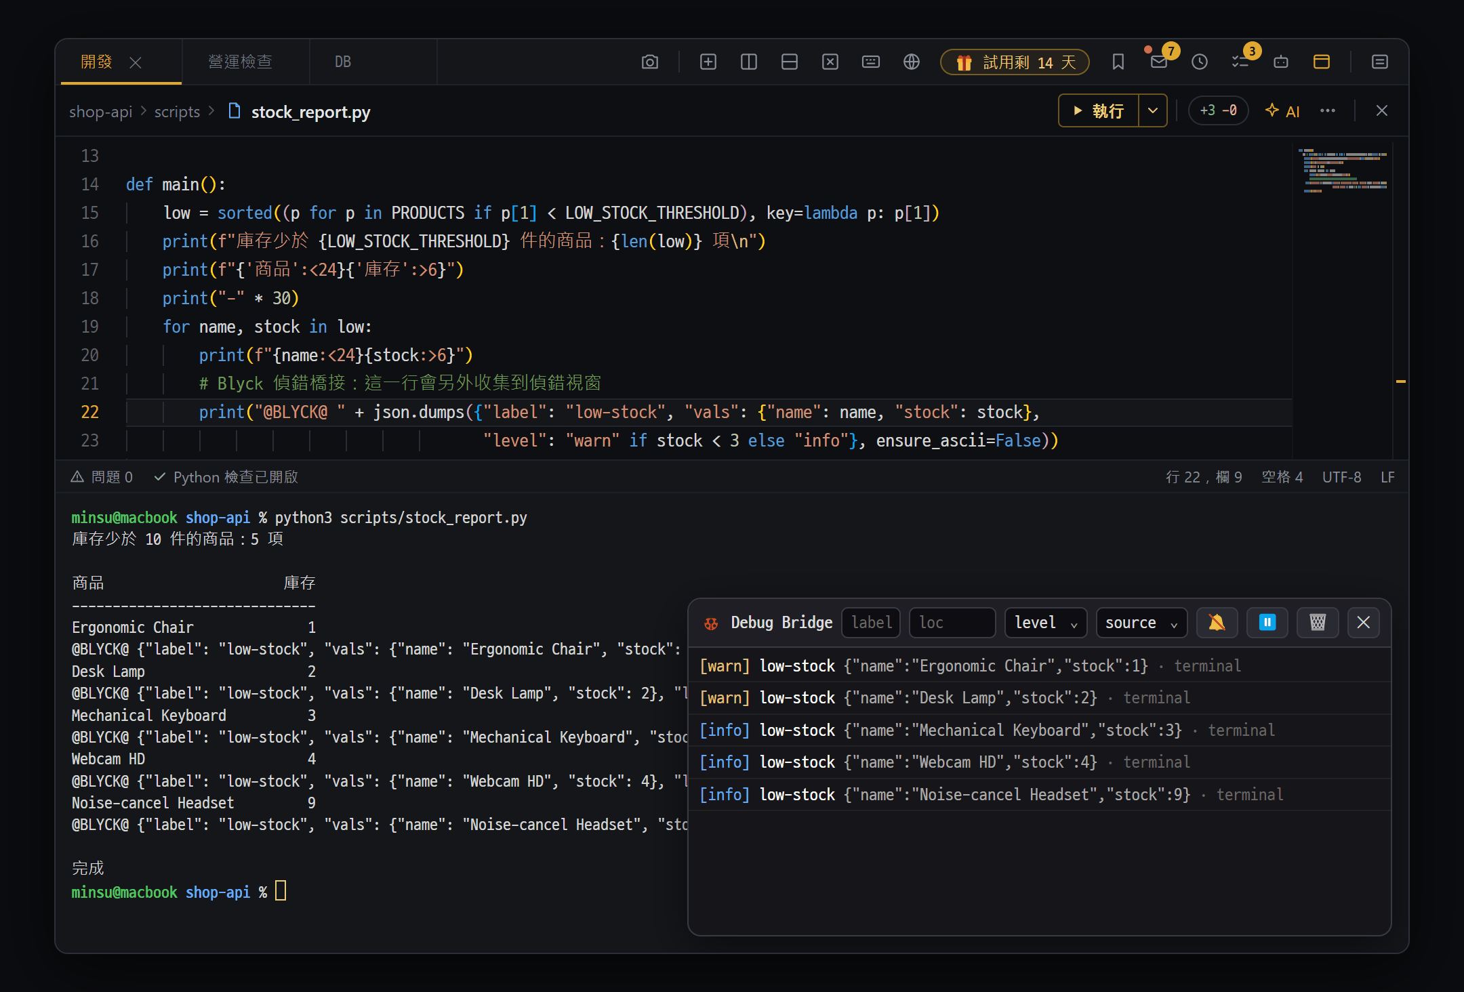Click the camera screenshot icon

[649, 62]
